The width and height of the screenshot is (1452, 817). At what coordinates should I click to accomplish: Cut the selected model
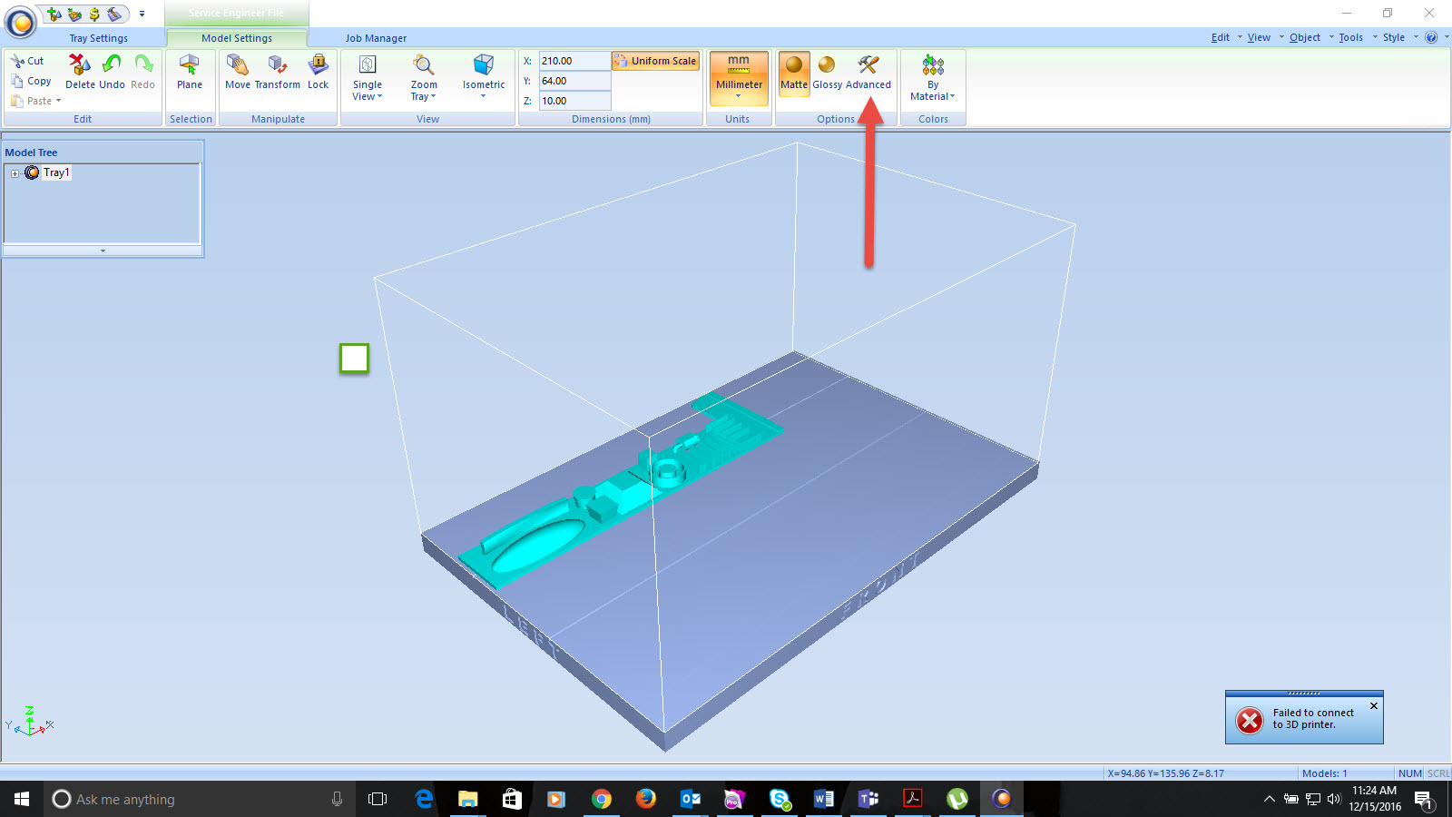(x=28, y=61)
